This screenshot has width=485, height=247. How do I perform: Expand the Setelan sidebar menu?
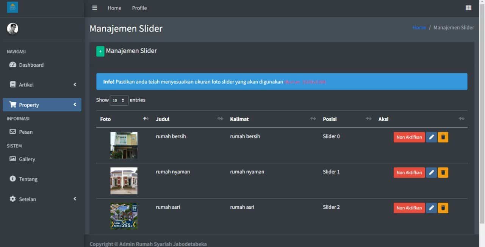[x=42, y=199]
